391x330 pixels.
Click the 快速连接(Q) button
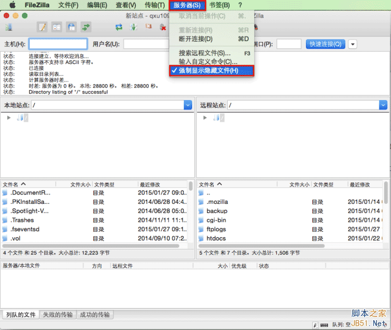(326, 44)
